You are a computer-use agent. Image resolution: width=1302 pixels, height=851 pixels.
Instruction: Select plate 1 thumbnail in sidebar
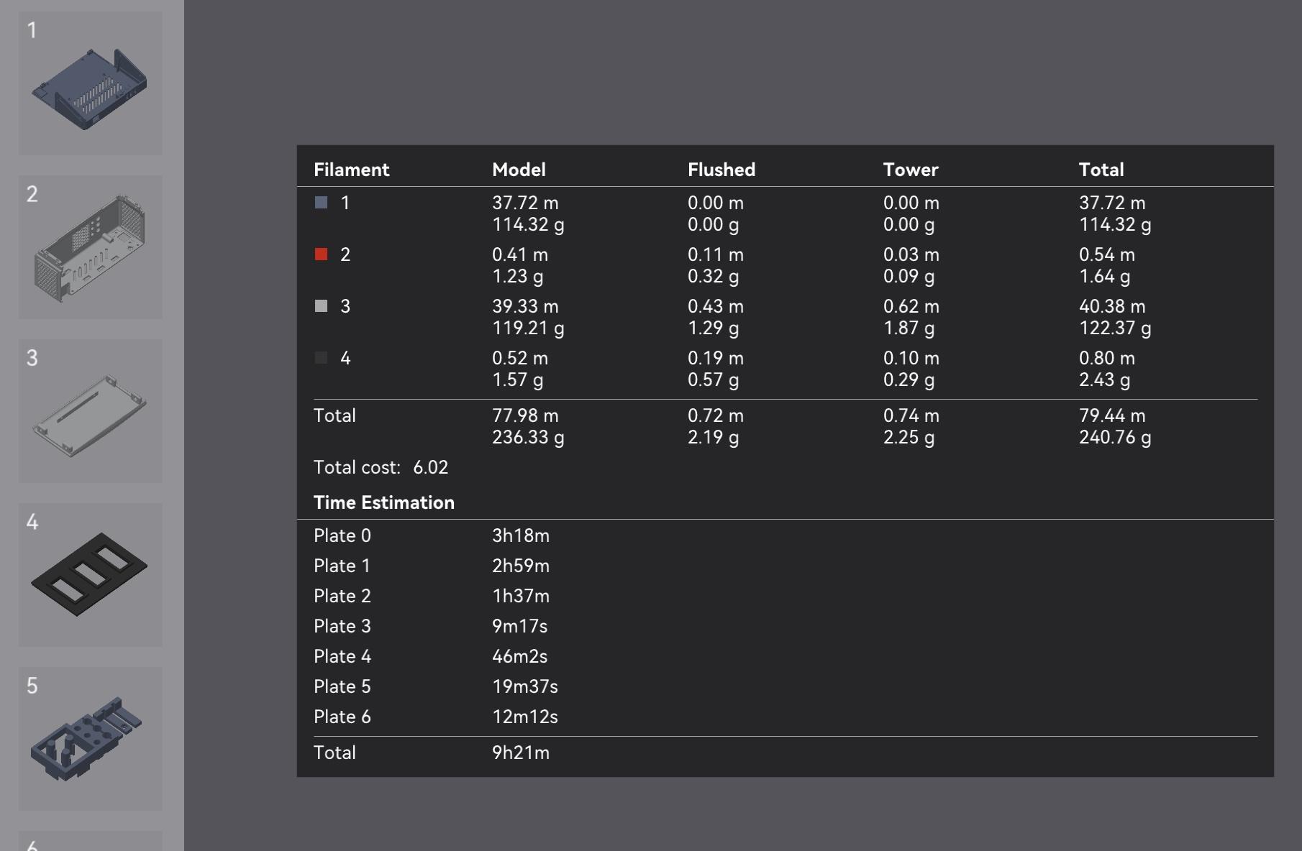(91, 83)
